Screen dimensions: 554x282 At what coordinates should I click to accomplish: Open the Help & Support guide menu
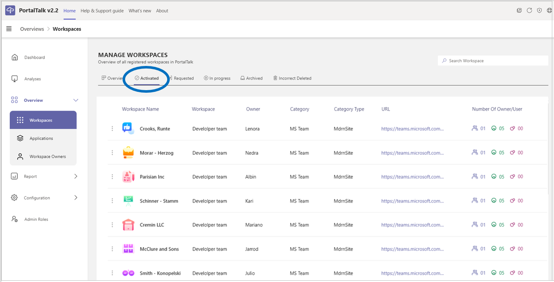102,11
